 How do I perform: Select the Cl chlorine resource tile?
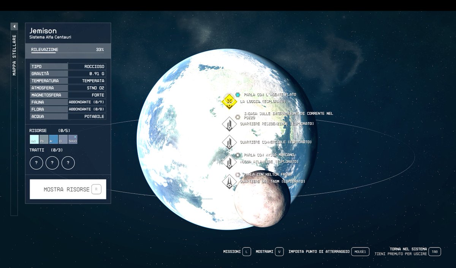pyautogui.click(x=63, y=139)
